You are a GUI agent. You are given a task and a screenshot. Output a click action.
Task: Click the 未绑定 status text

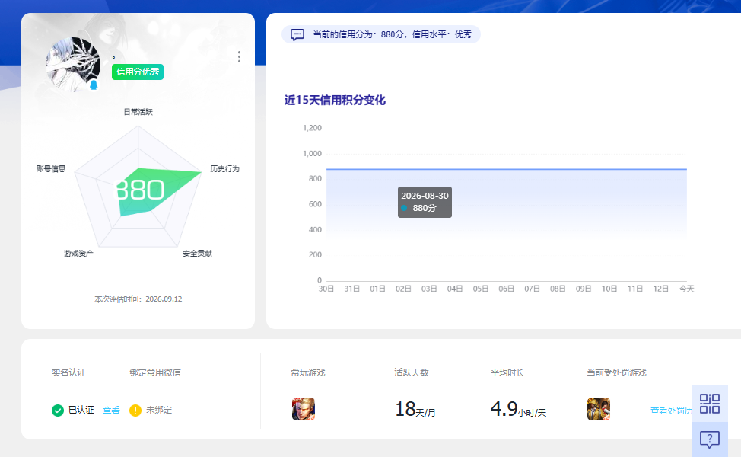point(159,411)
